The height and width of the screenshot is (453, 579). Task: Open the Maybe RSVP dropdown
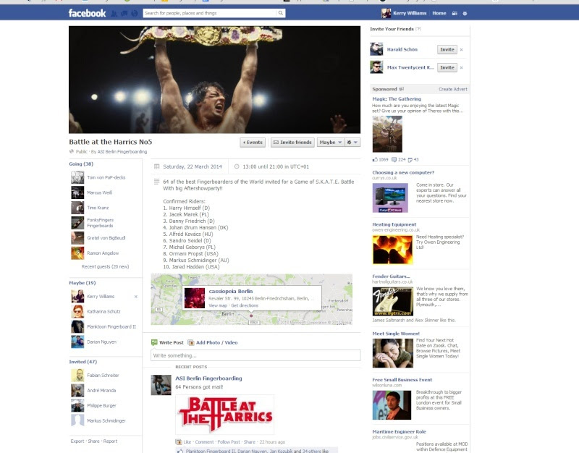coord(331,142)
